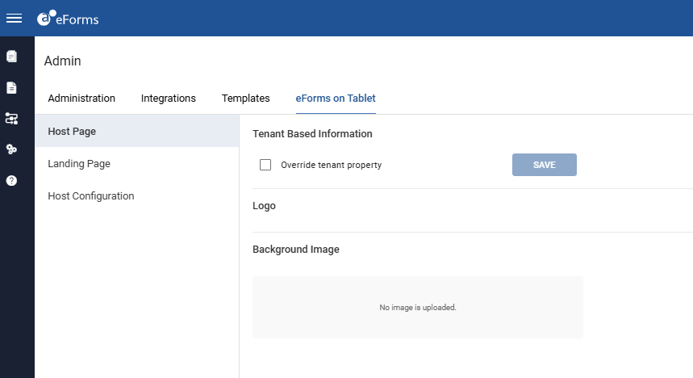Screen dimensions: 693x378
Task: Switch to the Administration tab
Action: [x=81, y=99]
